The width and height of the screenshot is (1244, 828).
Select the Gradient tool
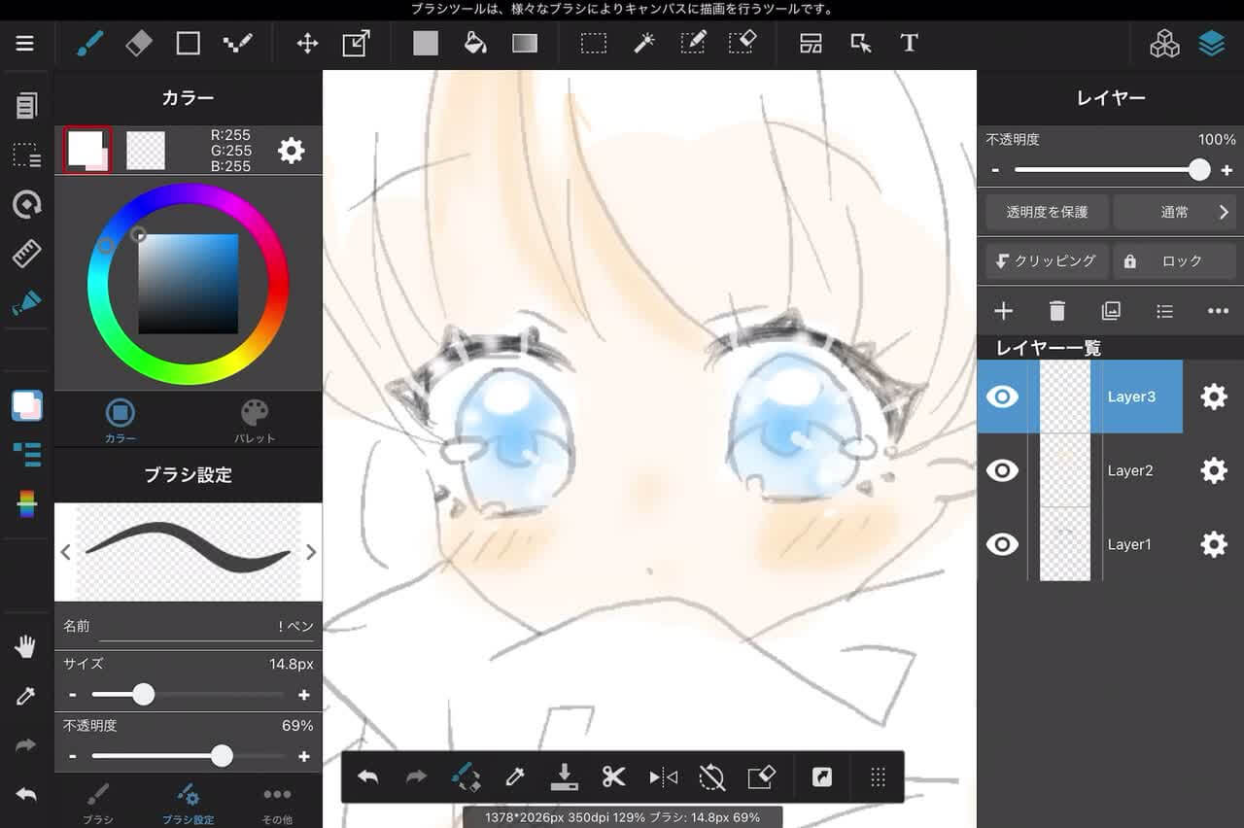point(525,44)
